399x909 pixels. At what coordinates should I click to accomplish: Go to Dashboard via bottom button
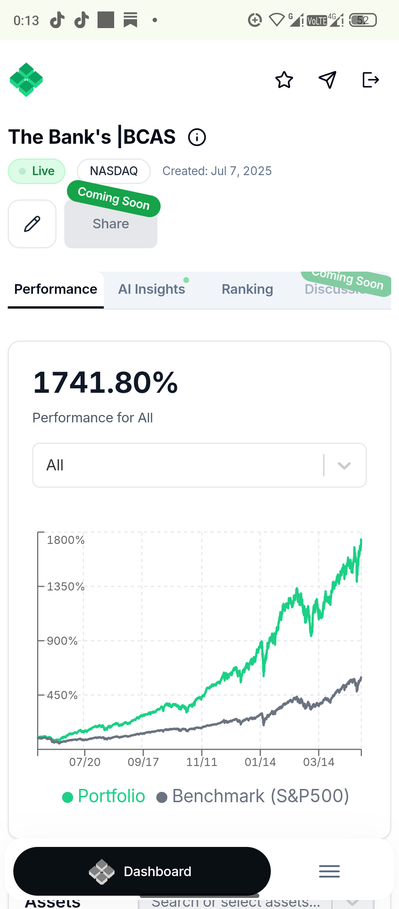142,871
